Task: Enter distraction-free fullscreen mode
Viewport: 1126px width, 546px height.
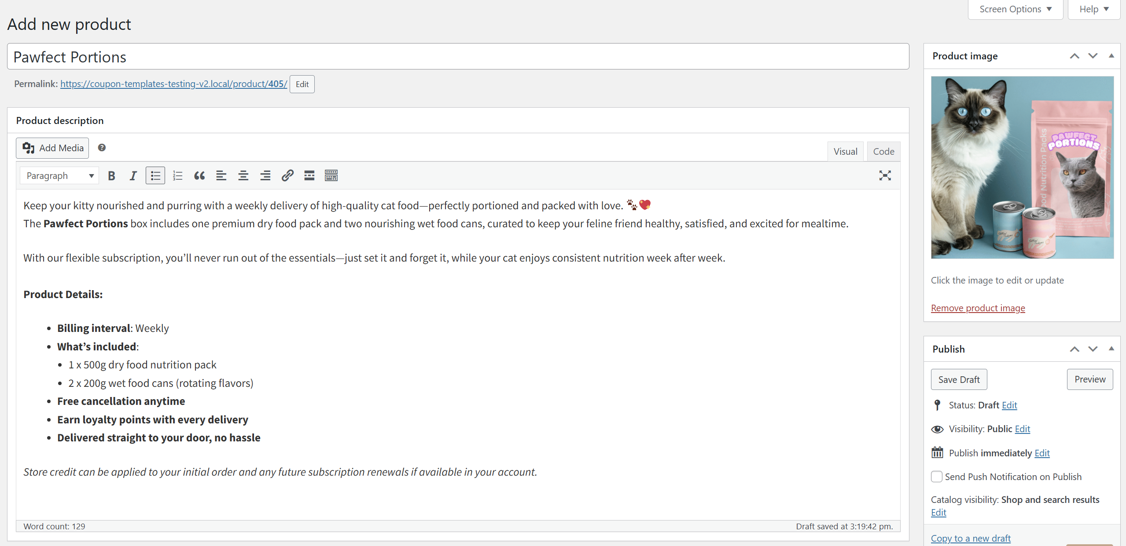Action: [885, 176]
